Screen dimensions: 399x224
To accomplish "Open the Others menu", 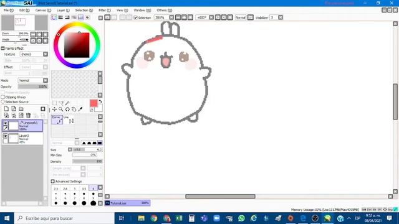I will coord(165,10).
